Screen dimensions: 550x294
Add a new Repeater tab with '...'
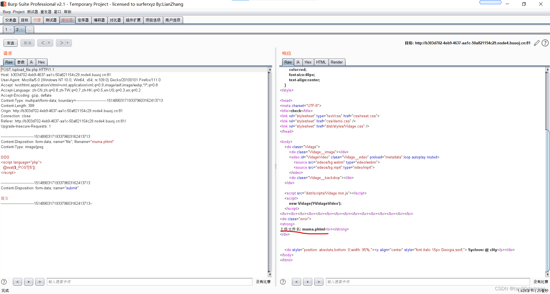click(x=30, y=30)
